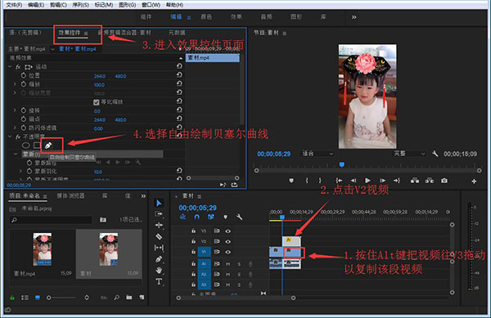Collapse the Opacity effect group

pyautogui.click(x=10, y=137)
